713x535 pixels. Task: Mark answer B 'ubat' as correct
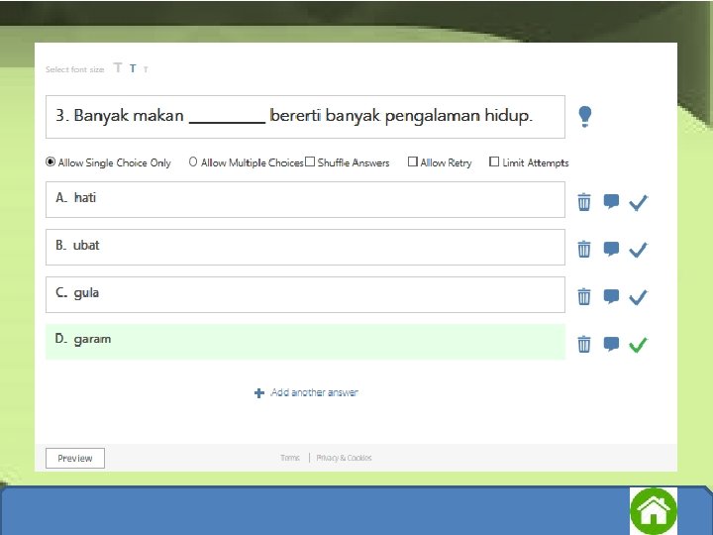639,250
